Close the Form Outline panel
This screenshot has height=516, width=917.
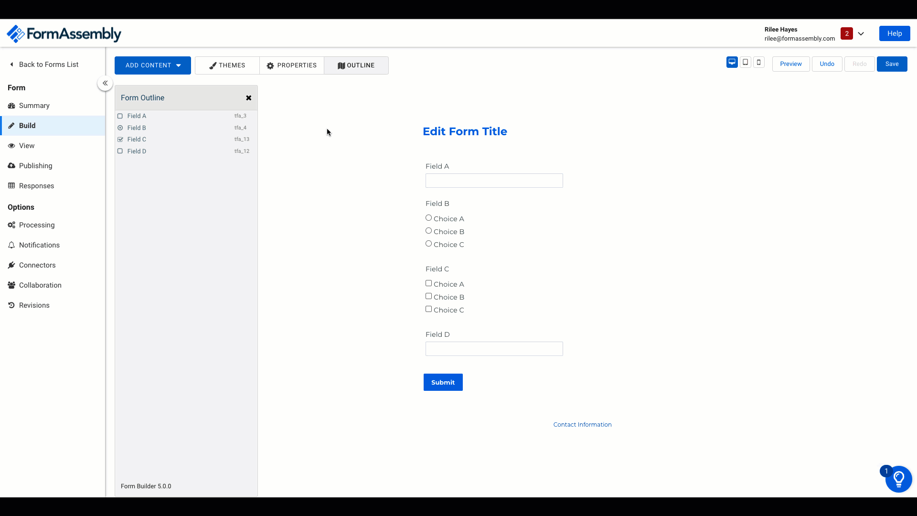[x=248, y=98]
